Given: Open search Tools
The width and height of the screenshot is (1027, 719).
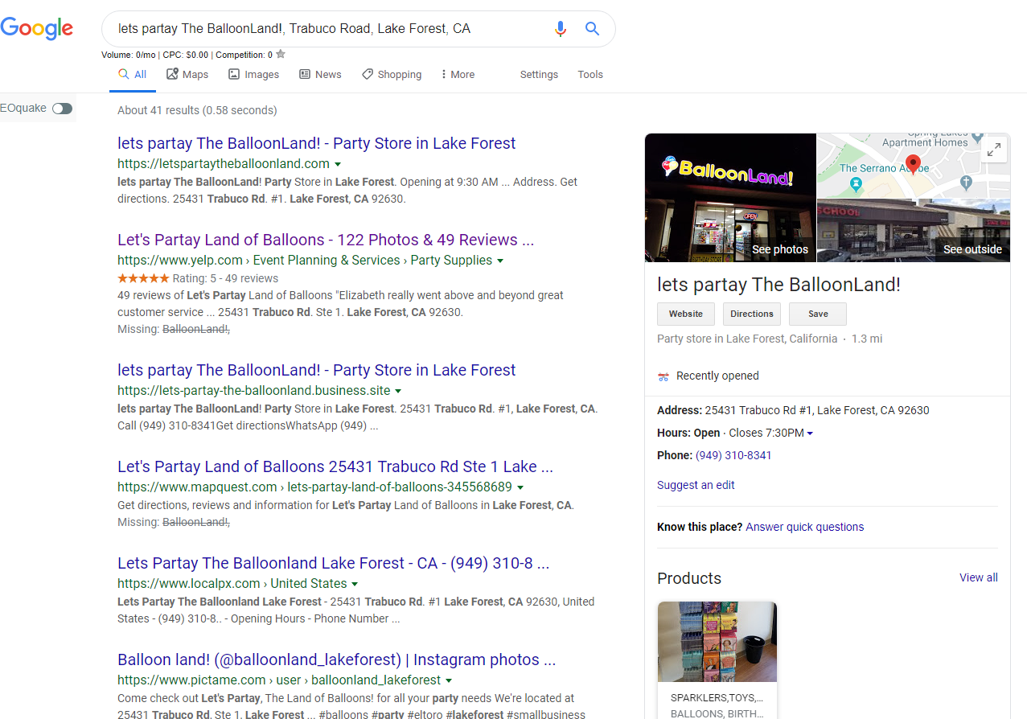Looking at the screenshot, I should tap(590, 75).
